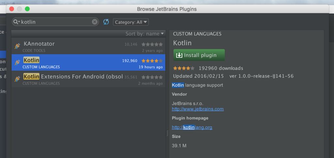Click the Kotlin plugin icon
This screenshot has width=334, height=158.
[x=17, y=62]
